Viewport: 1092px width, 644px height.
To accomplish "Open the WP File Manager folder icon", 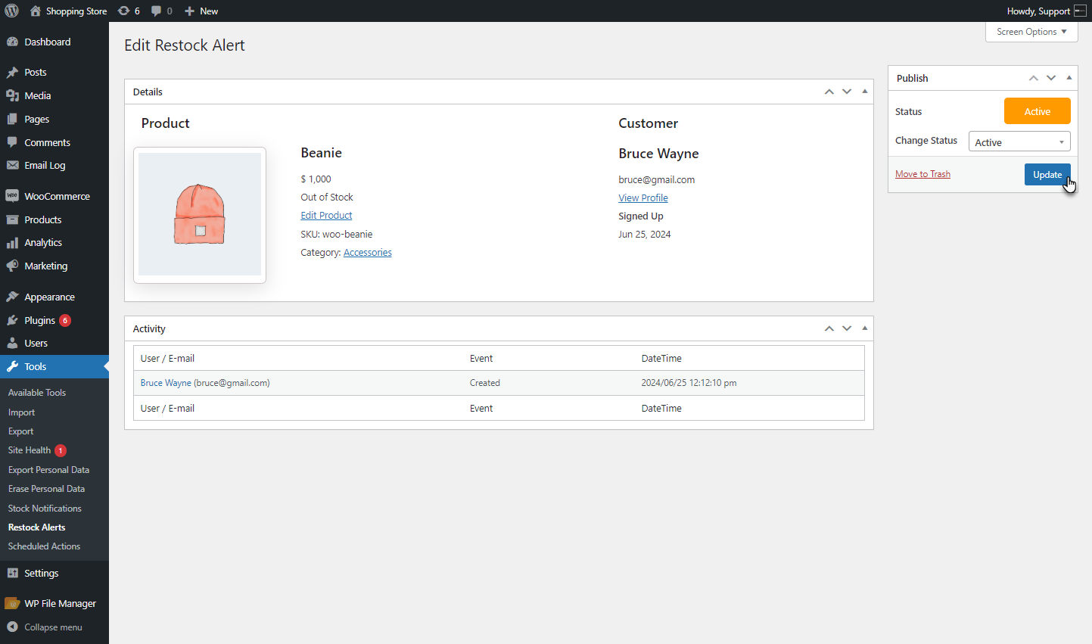I will 12,603.
